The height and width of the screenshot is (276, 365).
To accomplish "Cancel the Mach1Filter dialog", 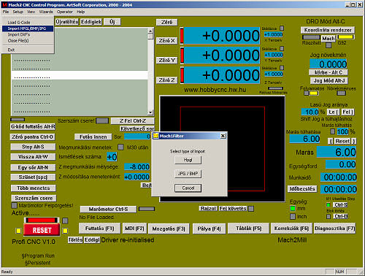I will point(188,188).
